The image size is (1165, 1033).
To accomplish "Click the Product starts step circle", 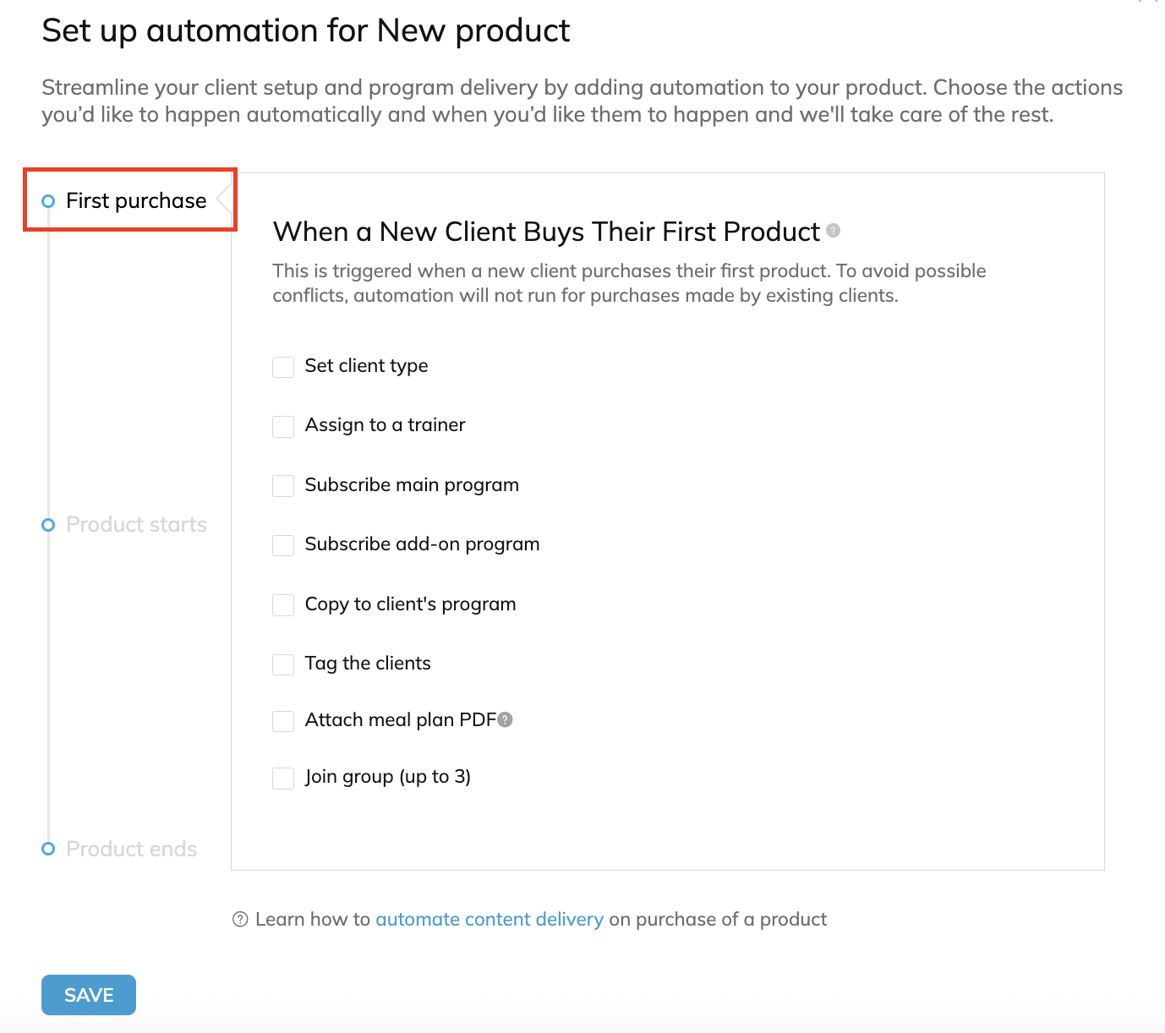I will pos(48,525).
